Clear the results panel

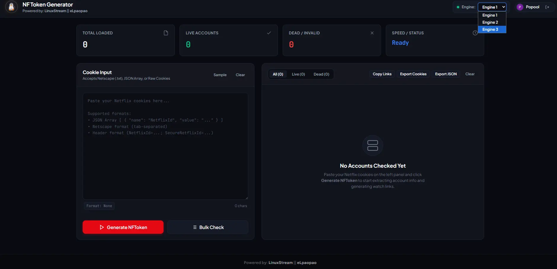[x=470, y=74]
